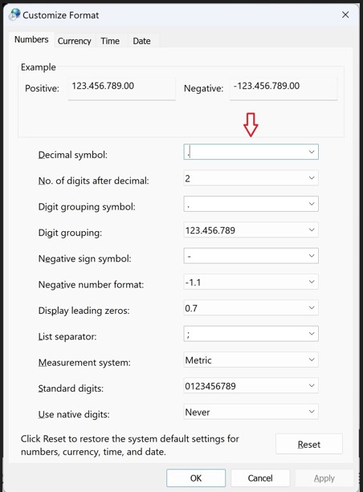Open Standard digits dropdown
Image resolution: width=363 pixels, height=492 pixels.
[251, 386]
